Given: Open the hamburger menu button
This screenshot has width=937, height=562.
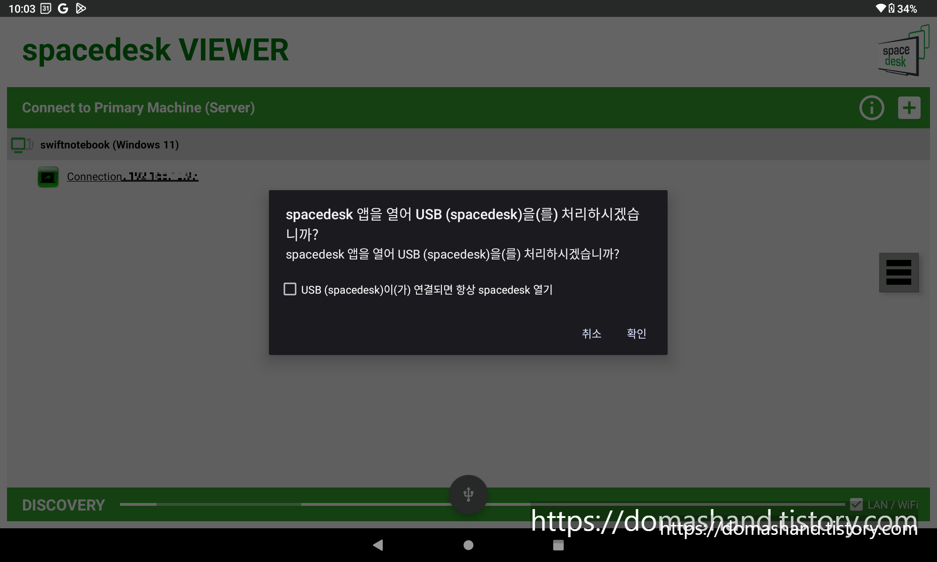Looking at the screenshot, I should [899, 273].
